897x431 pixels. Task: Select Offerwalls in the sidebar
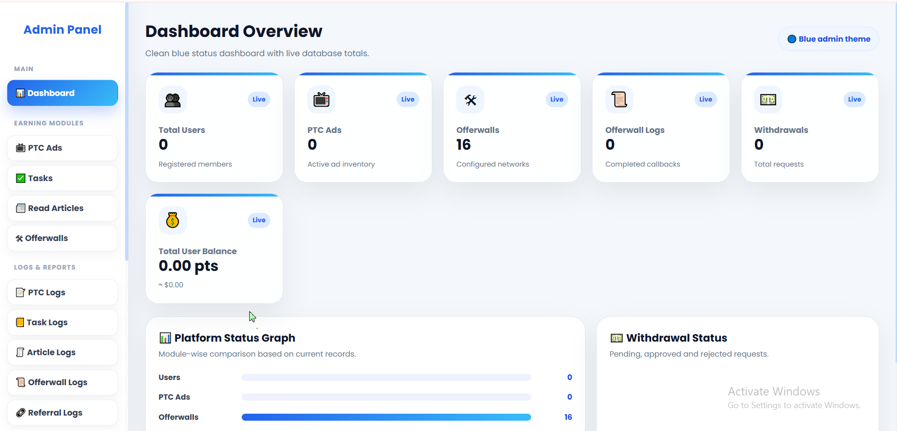(x=62, y=238)
